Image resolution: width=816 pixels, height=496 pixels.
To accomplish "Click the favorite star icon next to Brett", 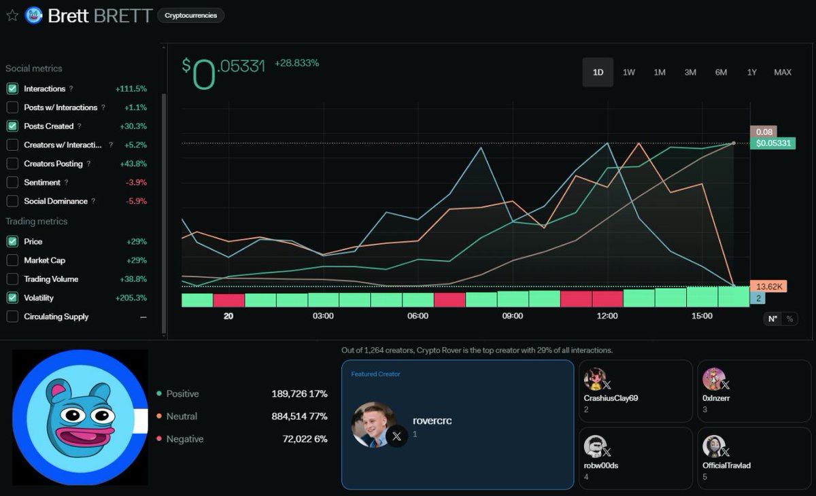I will tap(12, 15).
